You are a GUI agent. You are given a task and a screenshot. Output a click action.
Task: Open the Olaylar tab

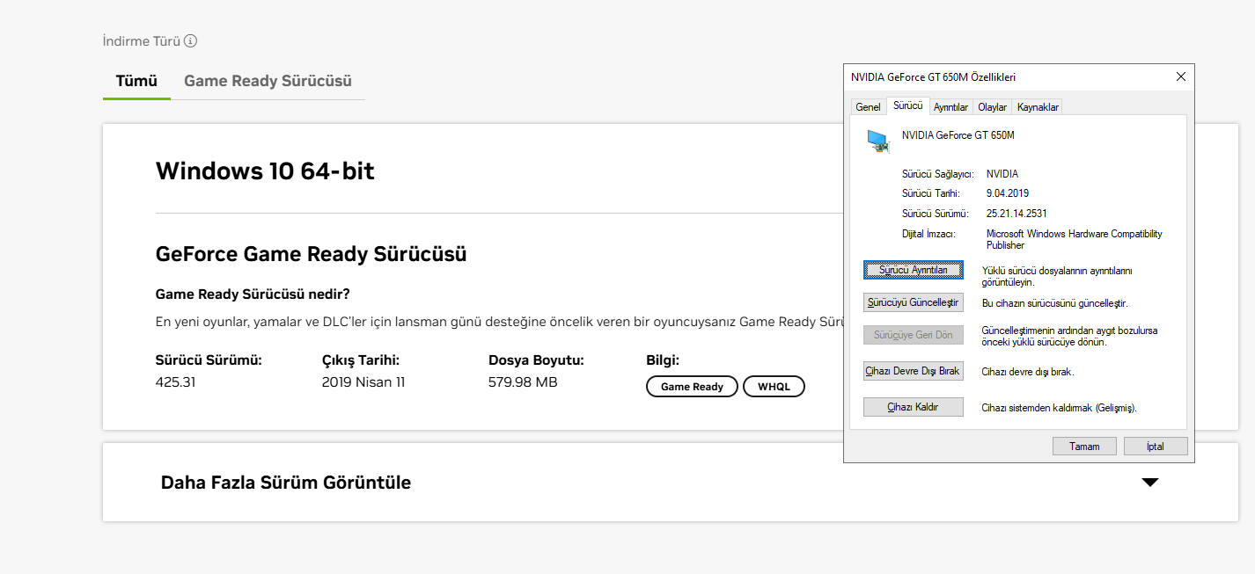(992, 107)
